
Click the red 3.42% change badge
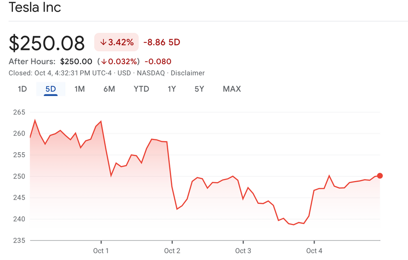(117, 42)
